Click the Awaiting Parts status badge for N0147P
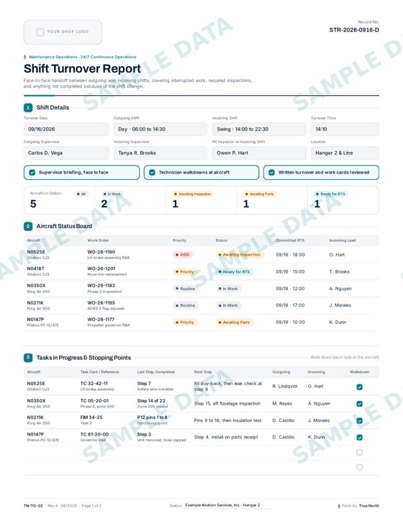Viewport: 403px width, 522px height. pyautogui.click(x=234, y=323)
